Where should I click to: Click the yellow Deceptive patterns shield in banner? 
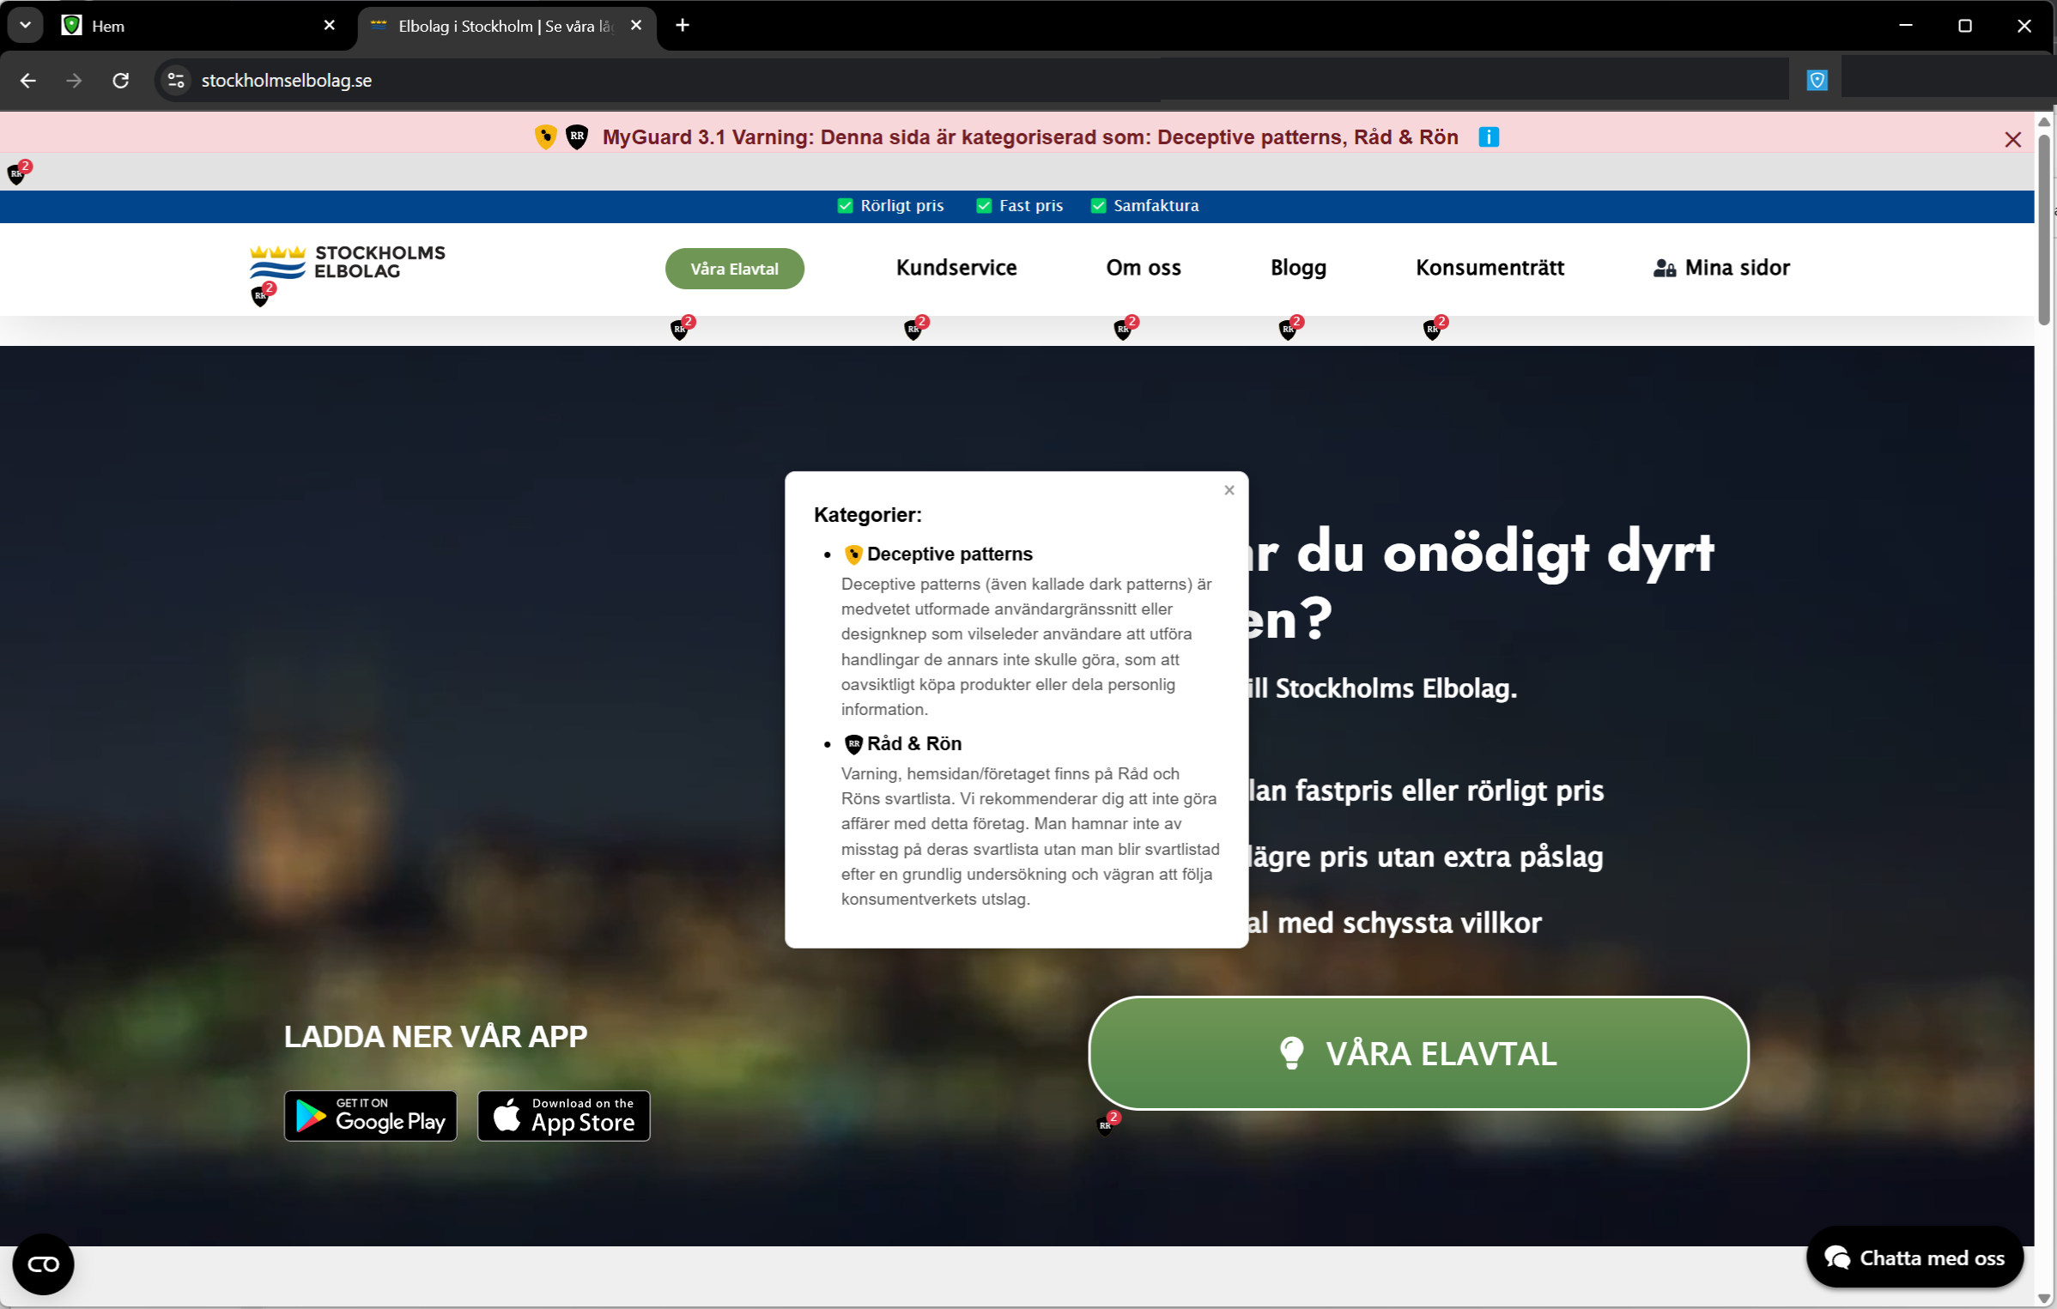click(x=546, y=137)
